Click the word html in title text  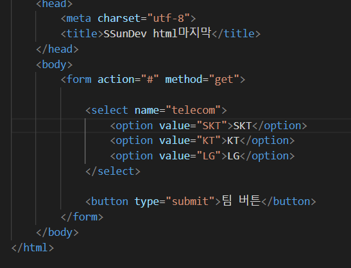coord(165,34)
